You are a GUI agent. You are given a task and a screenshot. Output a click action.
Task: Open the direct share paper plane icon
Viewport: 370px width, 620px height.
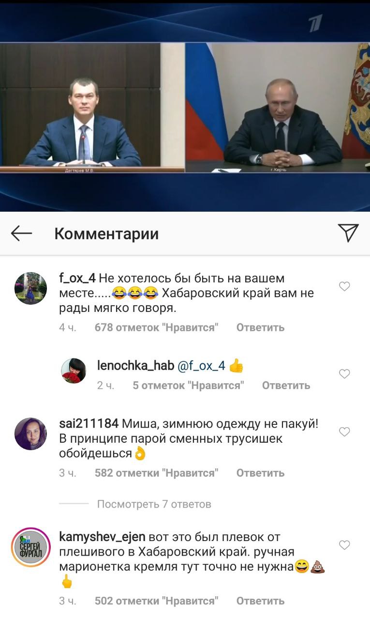point(348,233)
